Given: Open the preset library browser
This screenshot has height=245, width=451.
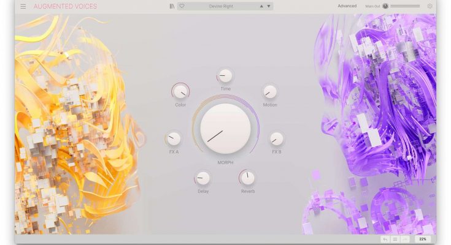Looking at the screenshot, I should coord(172,7).
